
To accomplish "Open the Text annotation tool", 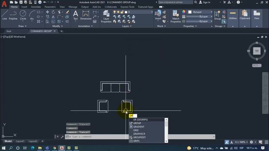I will click(76, 15).
